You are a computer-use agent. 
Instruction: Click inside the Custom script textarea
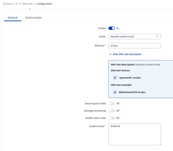(x=135, y=134)
